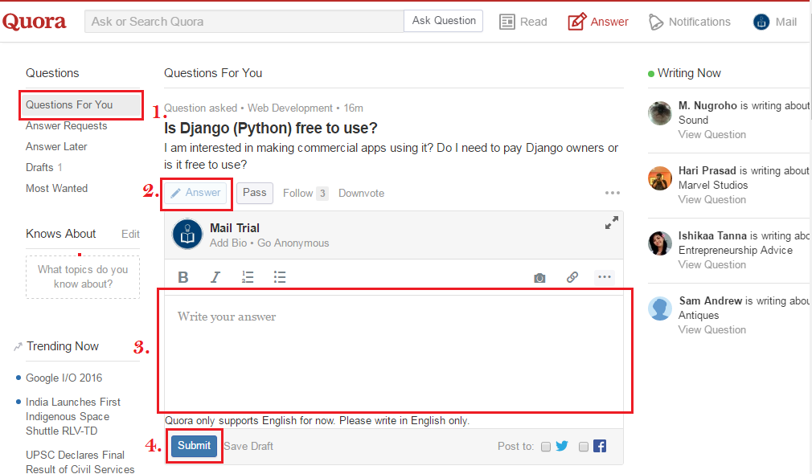Viewport: 812px width, 474px height.
Task: Click in the Write your answer box
Action: click(394, 353)
